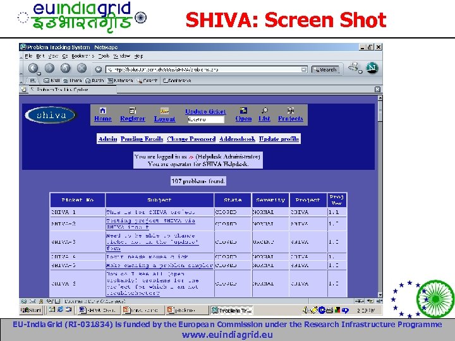Open the Window menu
The height and width of the screenshot is (341, 455).
tap(122, 56)
